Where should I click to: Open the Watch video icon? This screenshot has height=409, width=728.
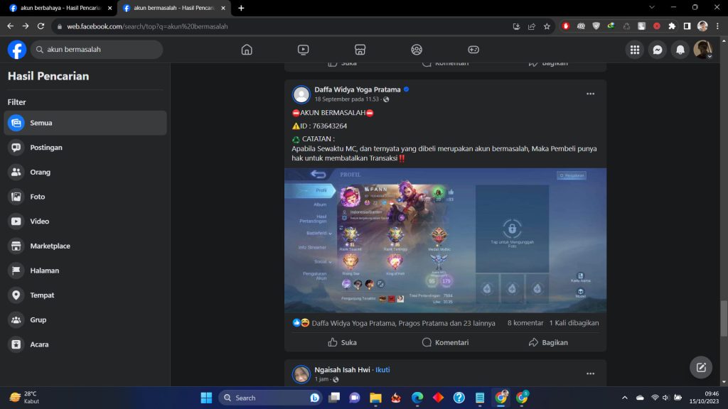[303, 49]
